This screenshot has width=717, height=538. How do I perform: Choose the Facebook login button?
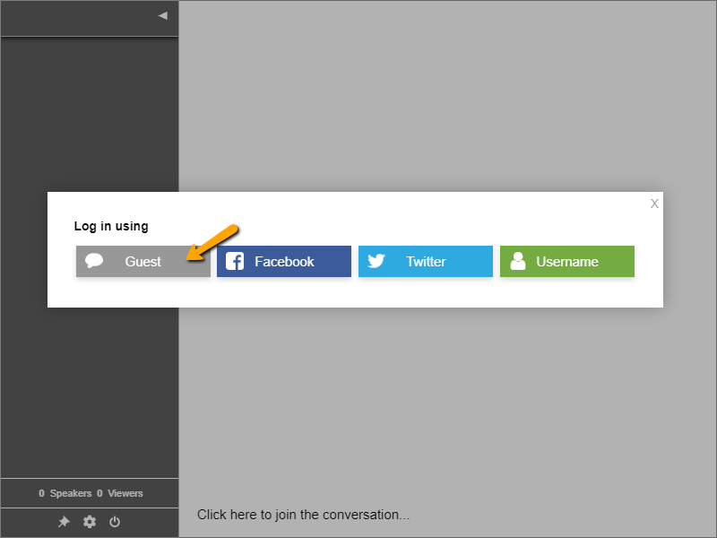(x=284, y=262)
